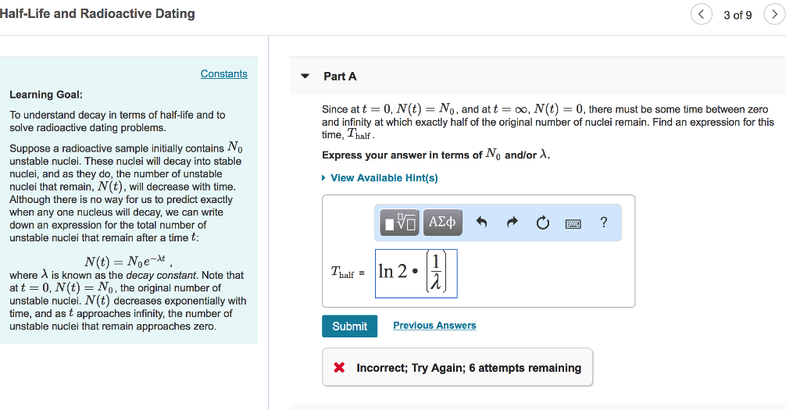
Task: Open the Constants link
Action: pos(224,74)
